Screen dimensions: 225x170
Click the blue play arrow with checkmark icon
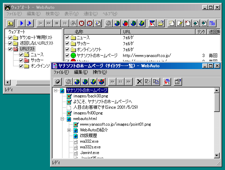point(29,23)
